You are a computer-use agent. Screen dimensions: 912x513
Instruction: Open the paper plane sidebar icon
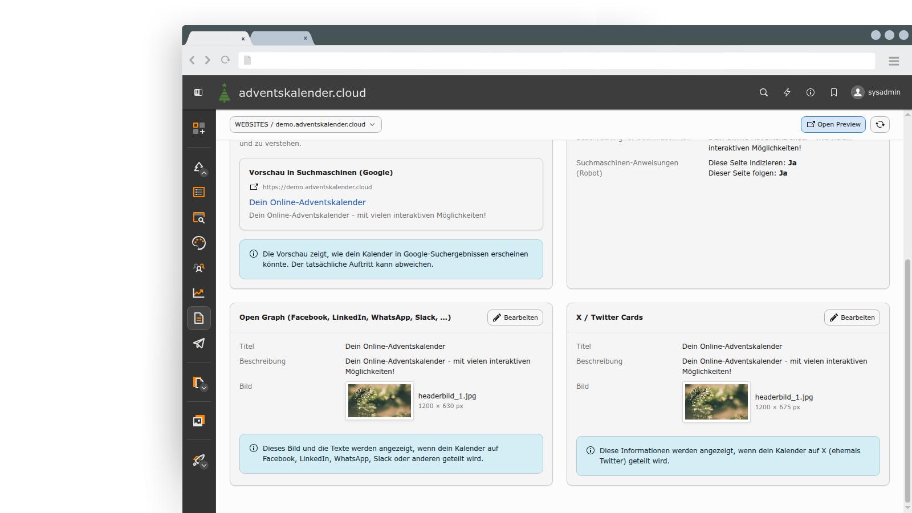pos(199,343)
